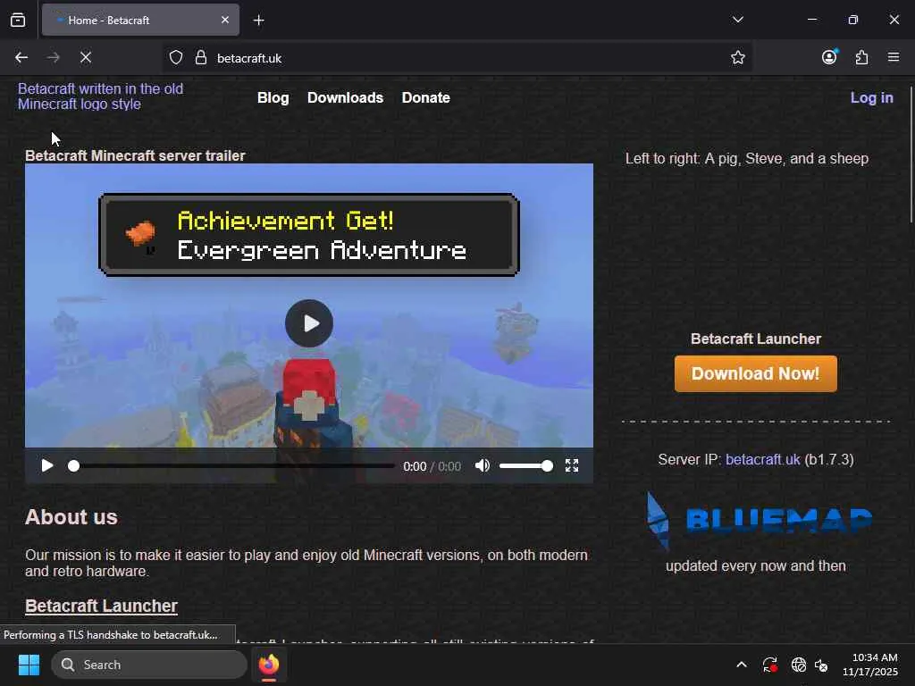
Task: Open the Windows Start button
Action: coord(29,665)
